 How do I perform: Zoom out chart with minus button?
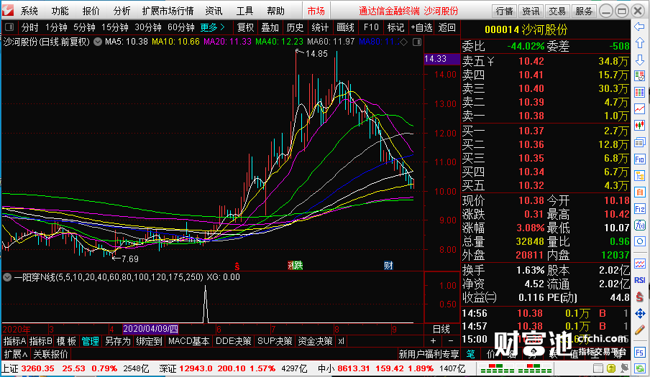[x=451, y=341]
